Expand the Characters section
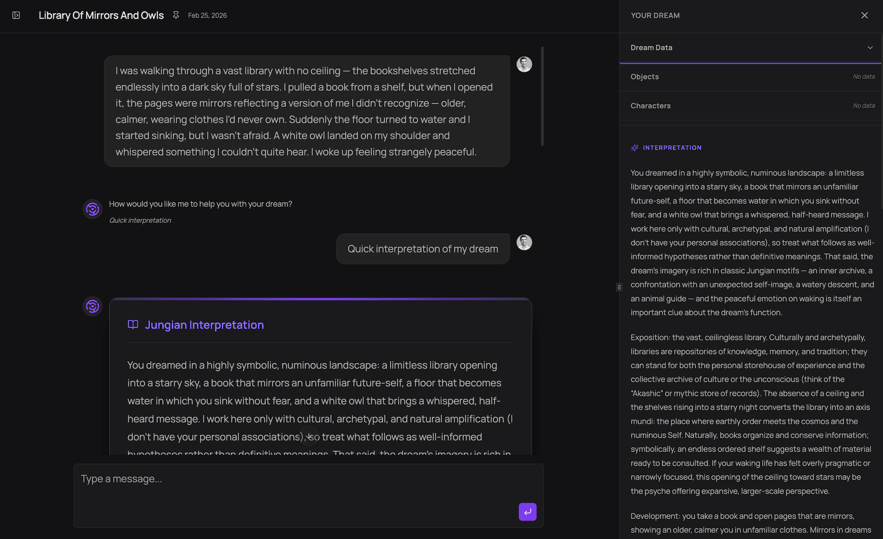The height and width of the screenshot is (539, 883). tap(751, 105)
